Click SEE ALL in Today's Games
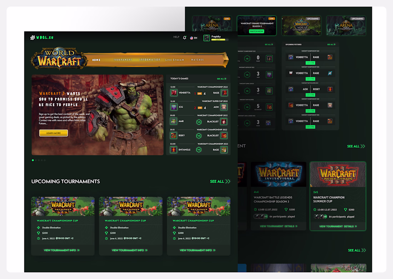 222,79
